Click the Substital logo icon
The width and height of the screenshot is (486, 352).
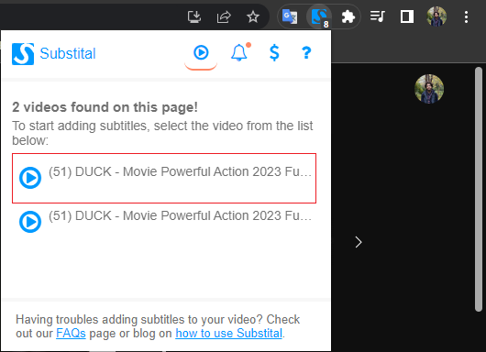(23, 54)
